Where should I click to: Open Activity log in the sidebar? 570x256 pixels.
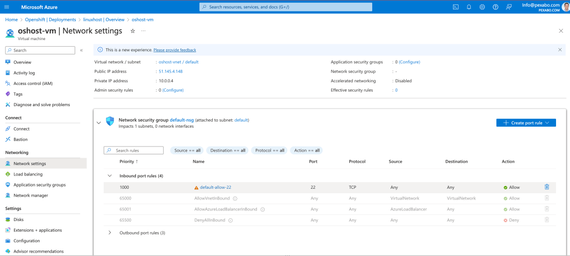(x=24, y=73)
